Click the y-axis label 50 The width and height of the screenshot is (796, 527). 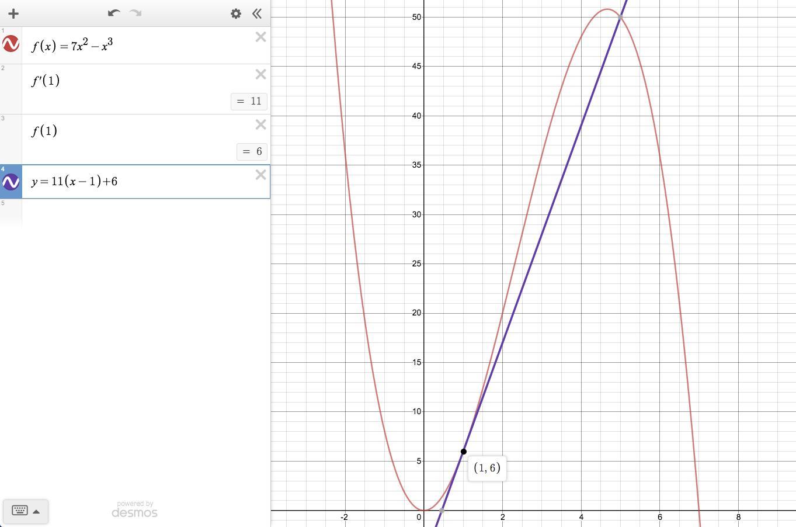(x=416, y=17)
